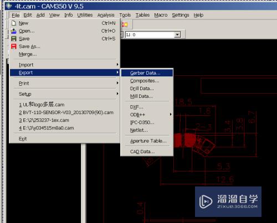Open recent file BVT-110-SENSOR-V03_20130709(90).cam
Screen dimensions: 277x223
point(65,112)
